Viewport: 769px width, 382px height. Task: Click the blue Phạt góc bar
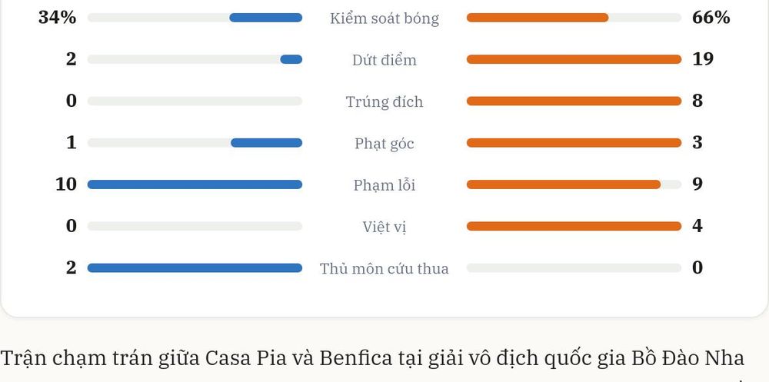point(266,143)
